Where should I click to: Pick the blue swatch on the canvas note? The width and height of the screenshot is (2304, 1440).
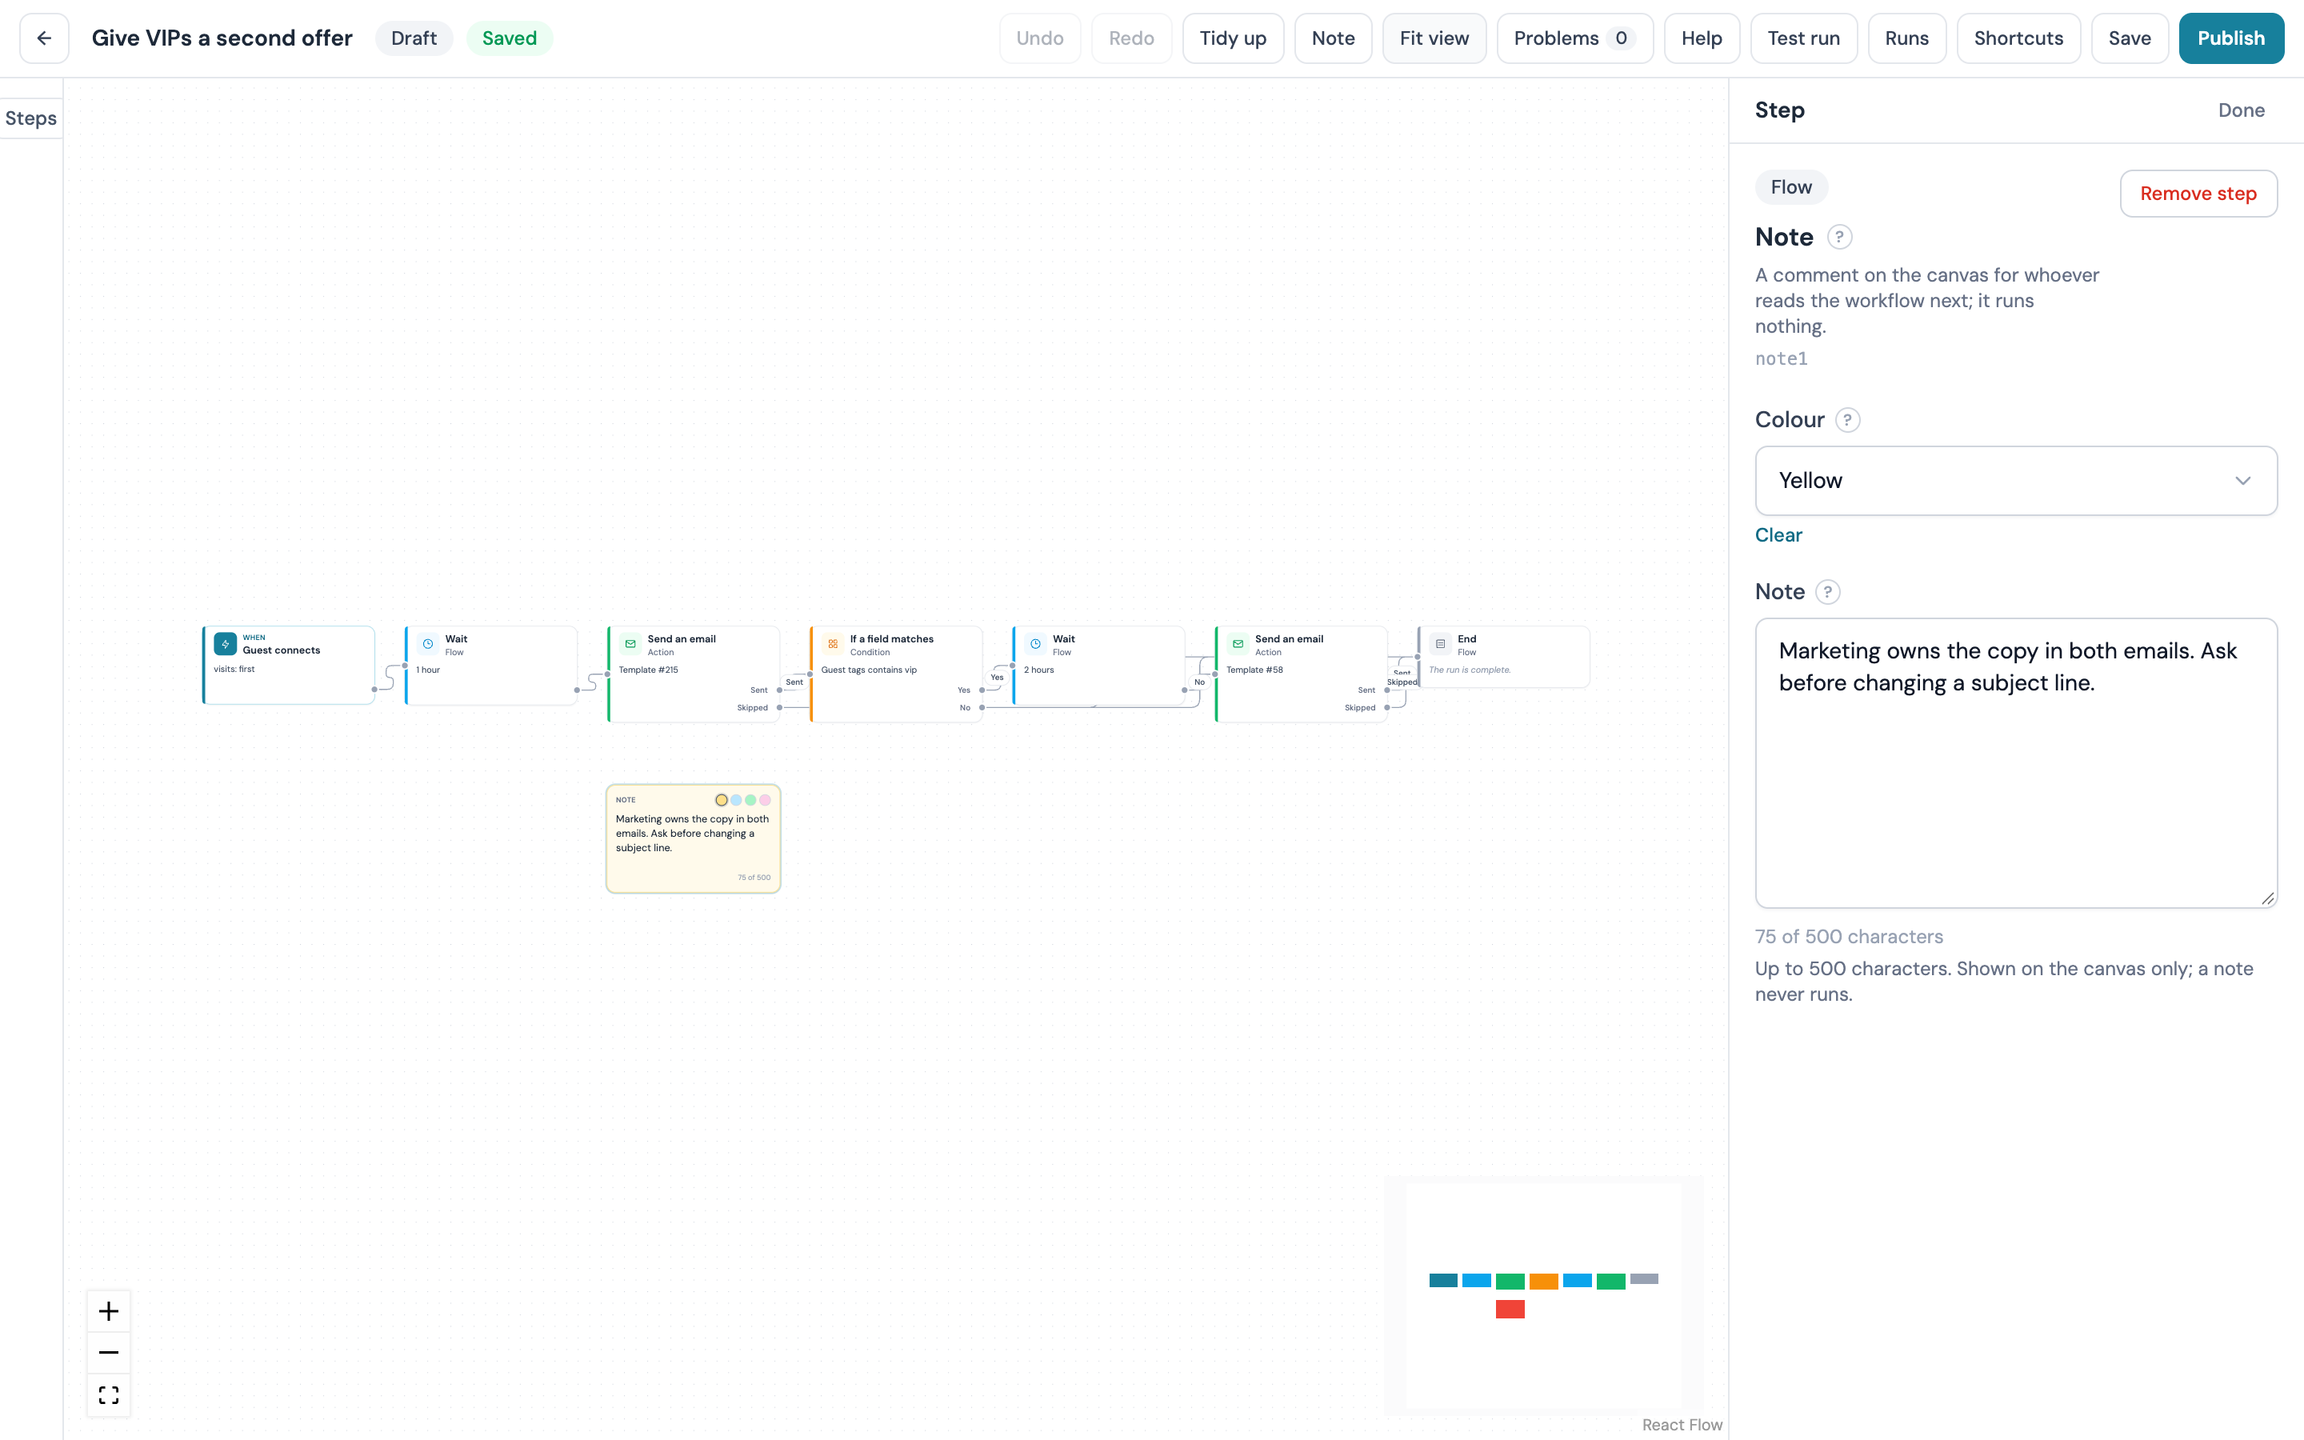(x=736, y=800)
